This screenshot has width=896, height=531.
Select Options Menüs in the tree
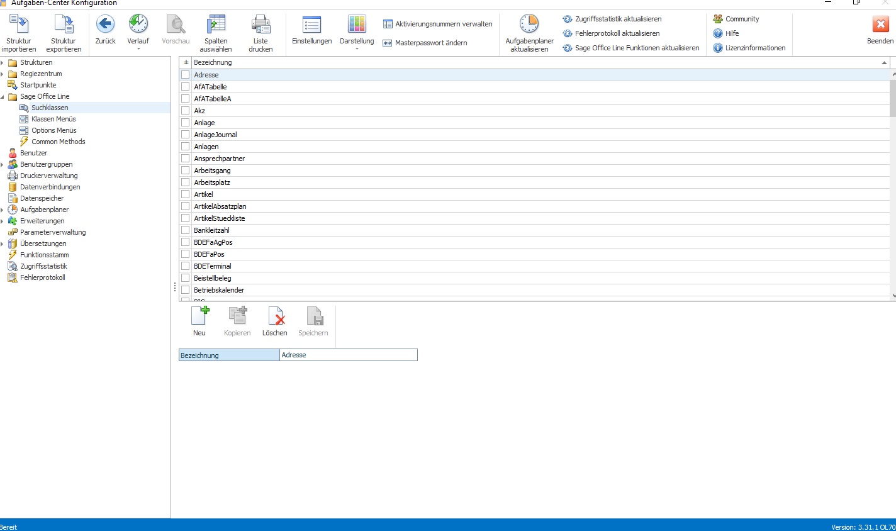[54, 130]
